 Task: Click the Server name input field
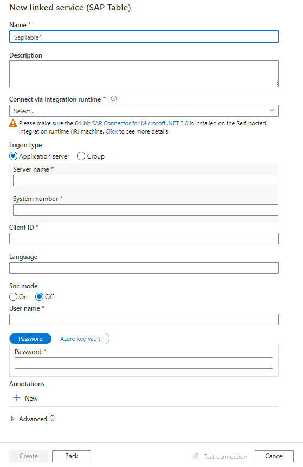coord(145,180)
